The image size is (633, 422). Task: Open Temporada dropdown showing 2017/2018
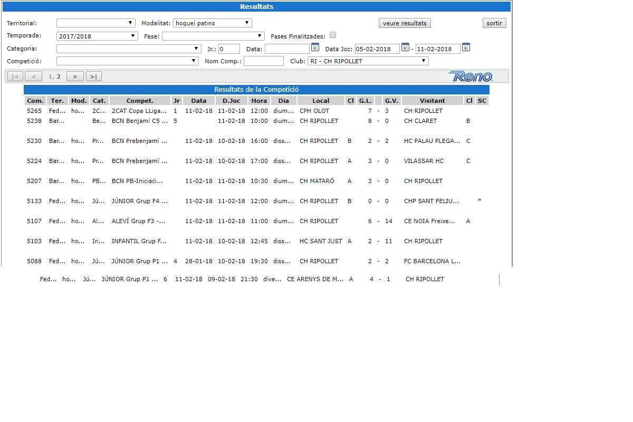coord(97,36)
